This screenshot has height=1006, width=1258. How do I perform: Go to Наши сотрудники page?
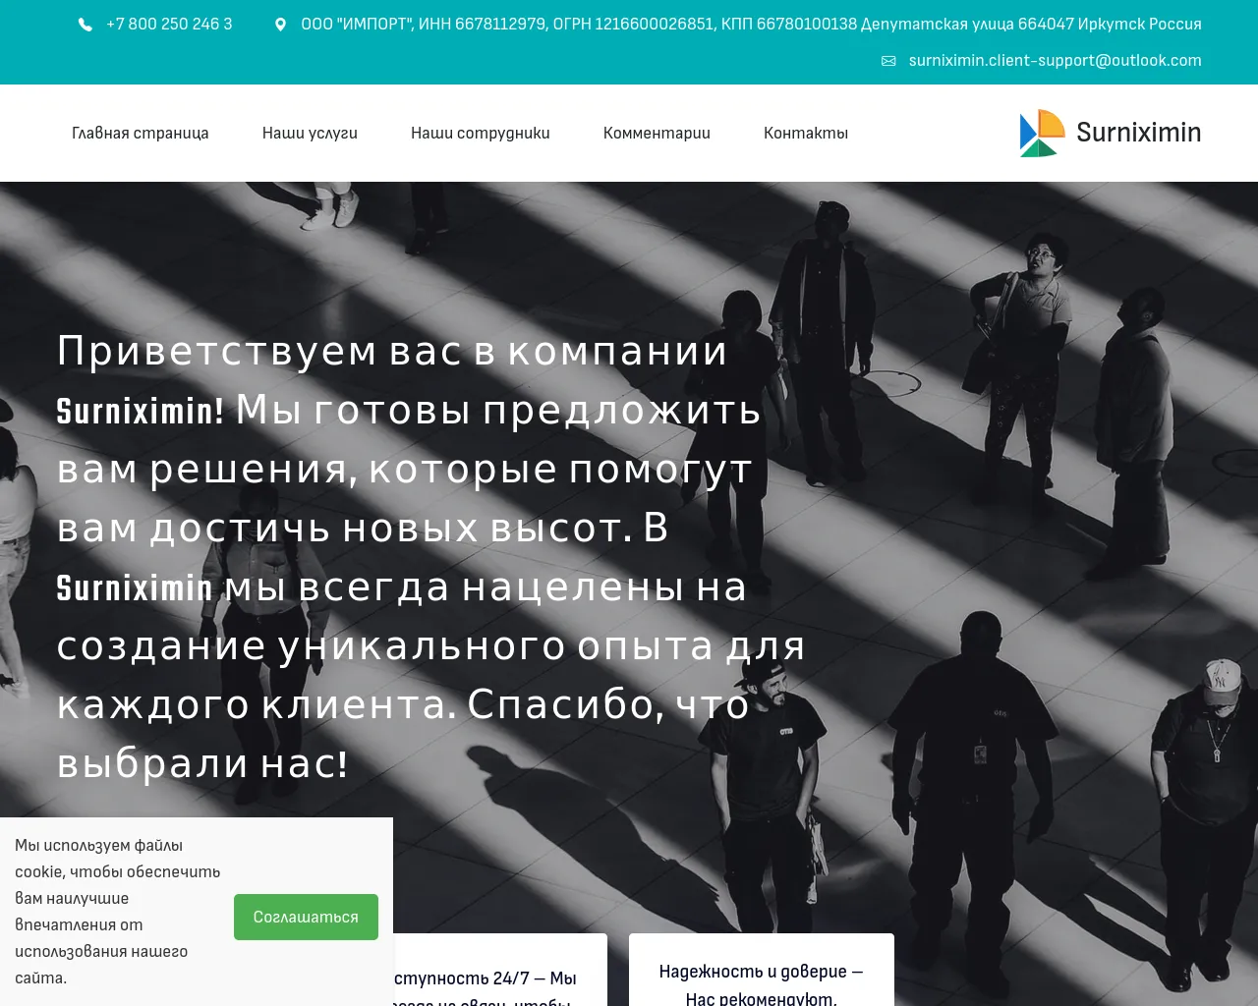[x=481, y=133]
